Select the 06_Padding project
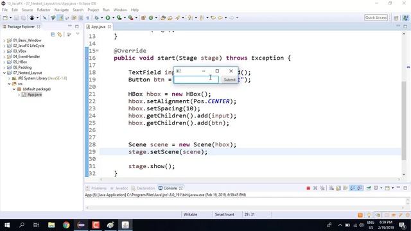This screenshot has width=411, height=231. (22, 67)
